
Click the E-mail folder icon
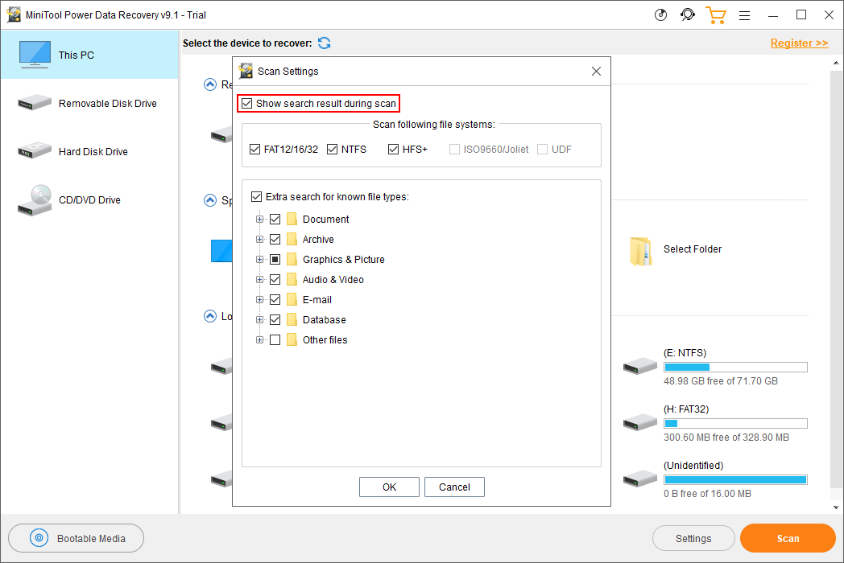coord(292,299)
